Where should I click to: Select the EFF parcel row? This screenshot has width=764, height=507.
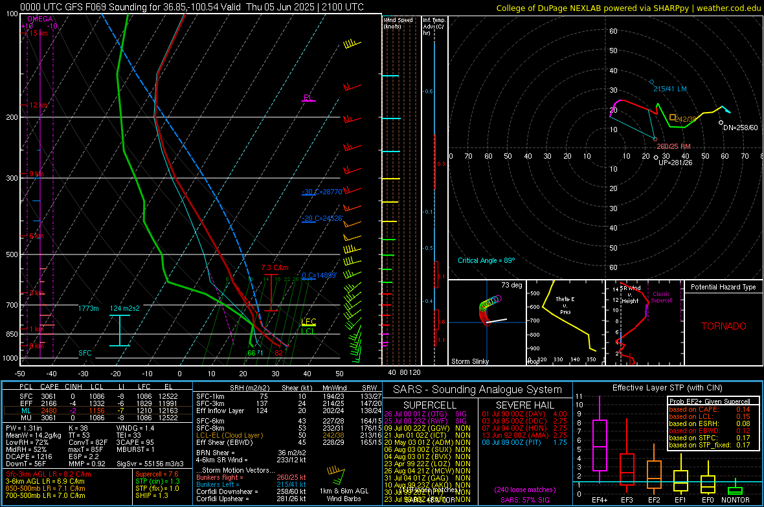pos(98,403)
